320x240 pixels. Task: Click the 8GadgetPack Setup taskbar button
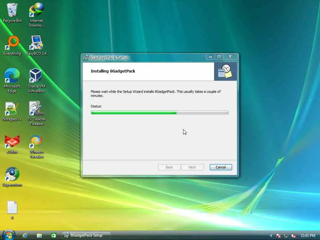click(x=86, y=235)
